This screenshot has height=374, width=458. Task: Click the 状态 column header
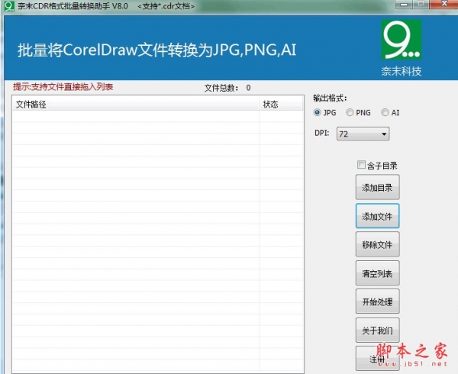tap(281, 105)
